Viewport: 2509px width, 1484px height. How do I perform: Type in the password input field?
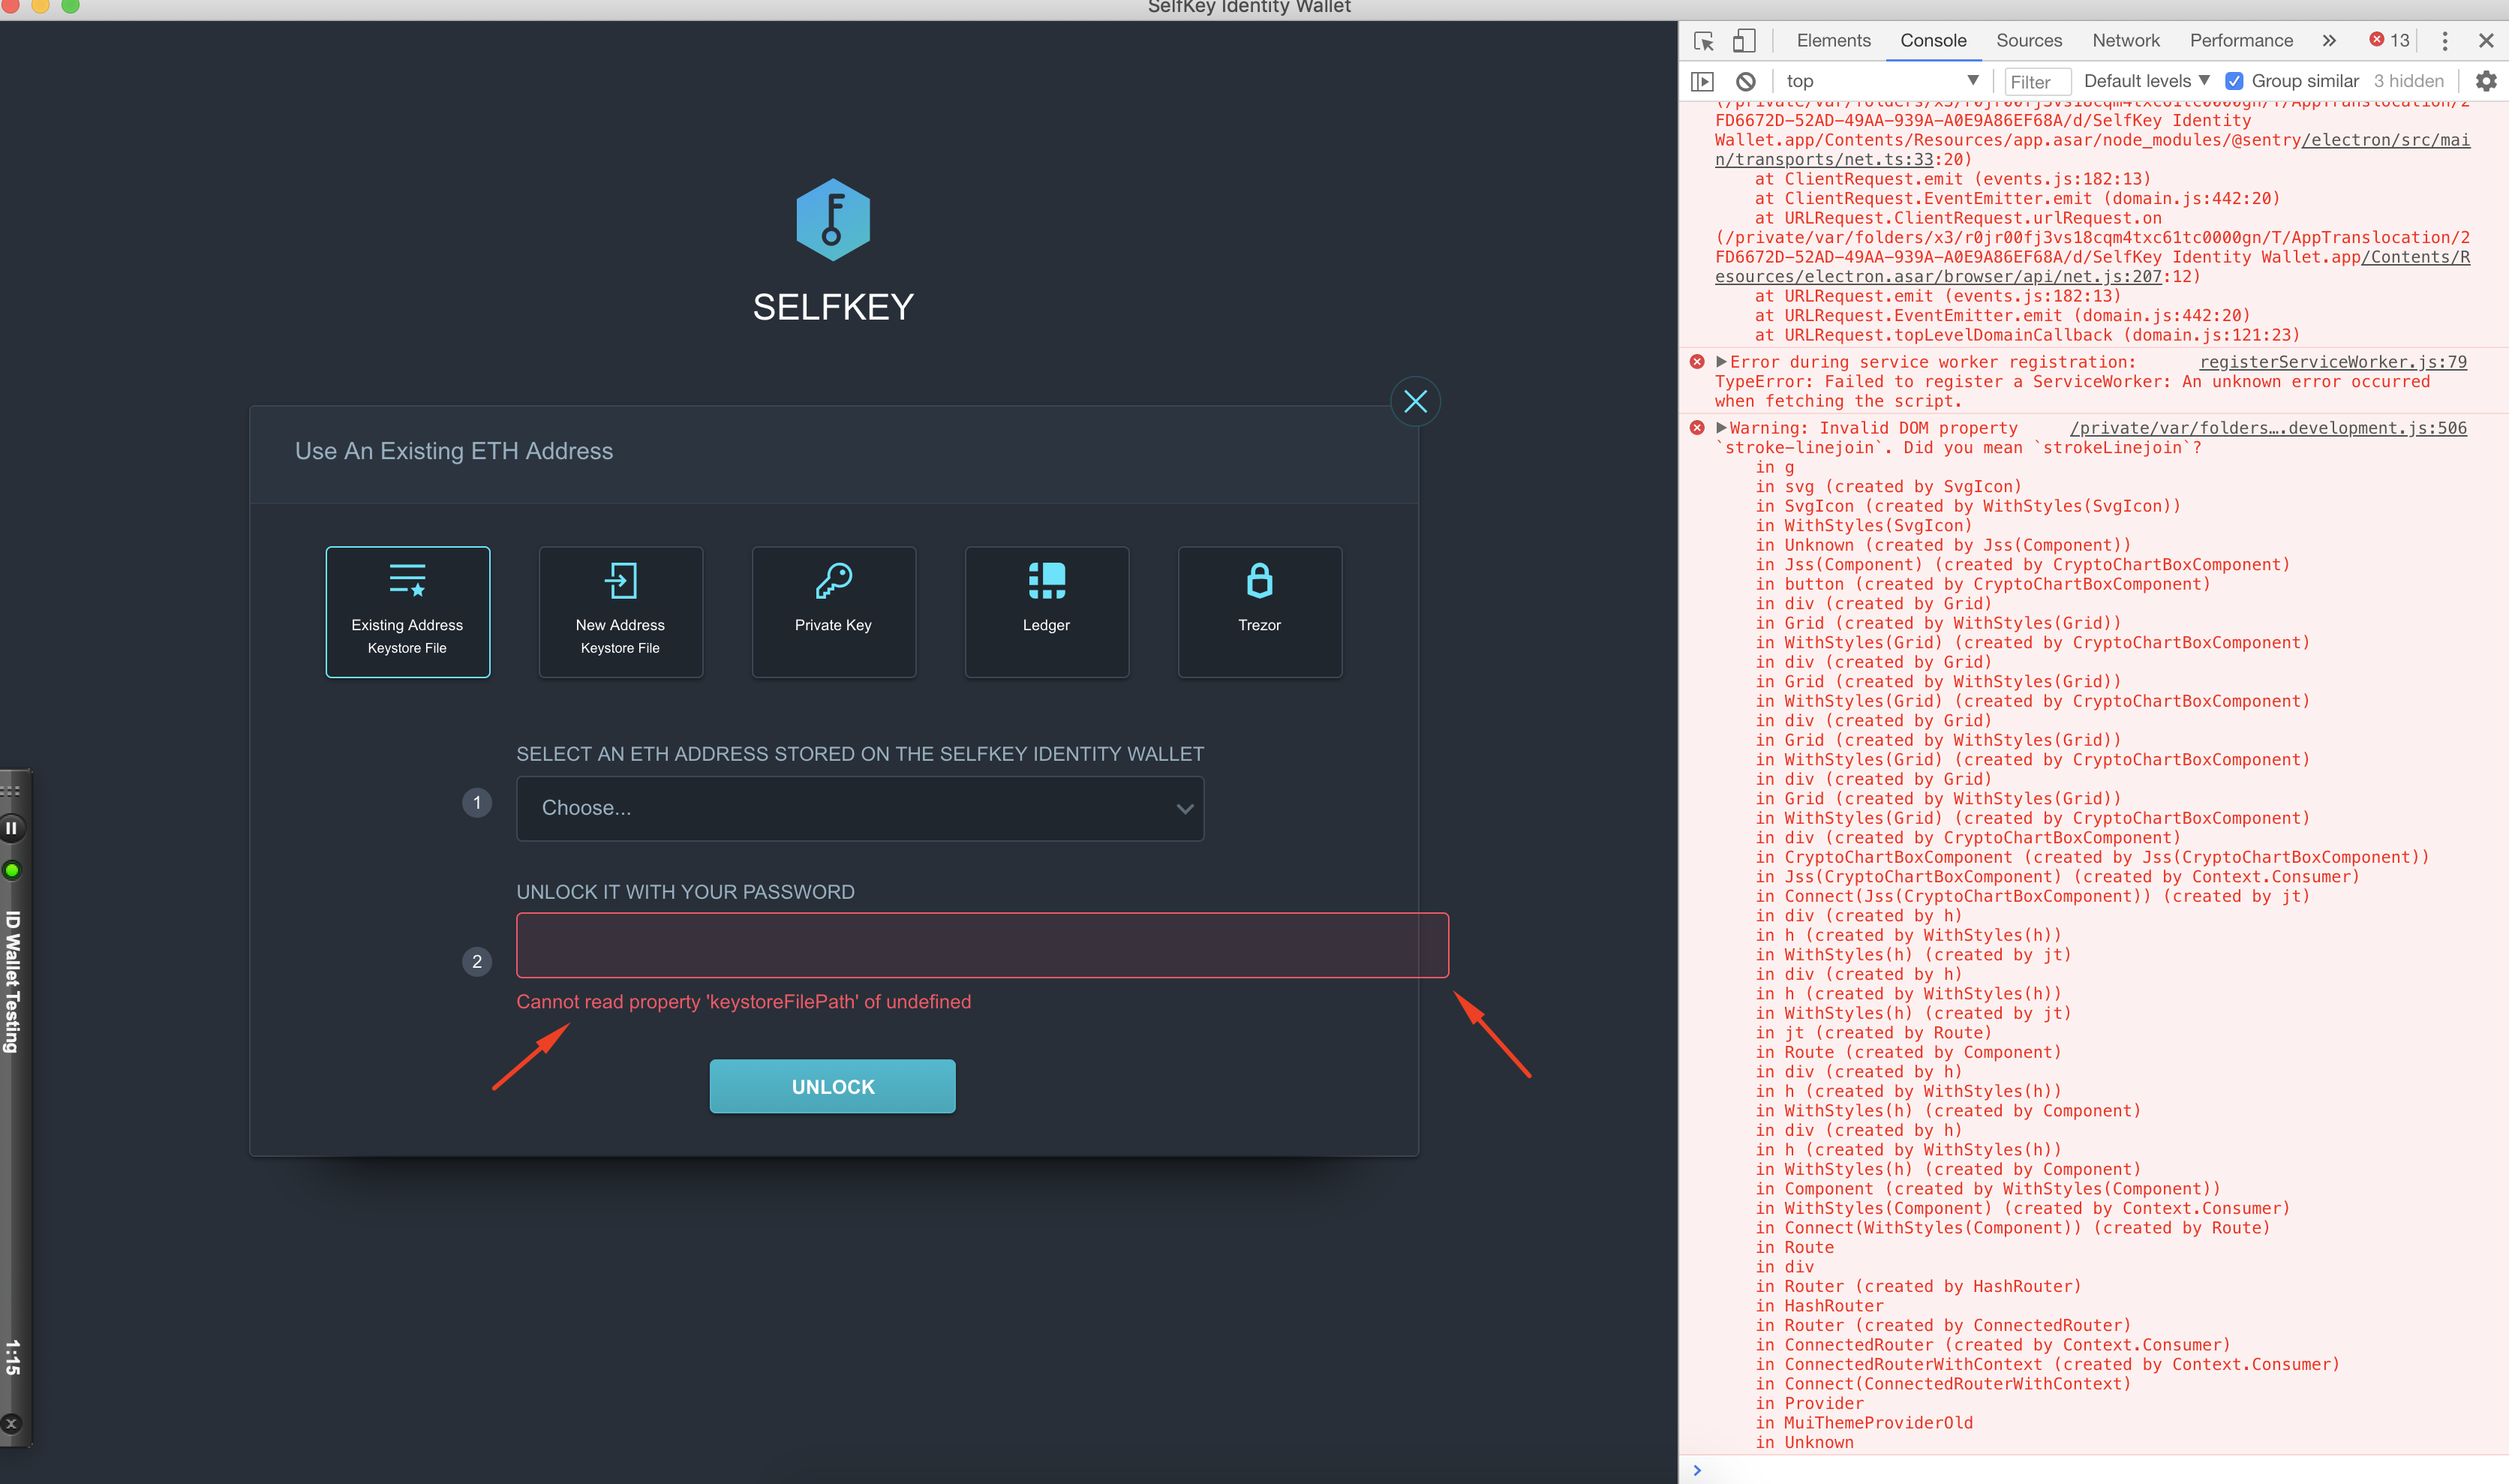click(982, 944)
